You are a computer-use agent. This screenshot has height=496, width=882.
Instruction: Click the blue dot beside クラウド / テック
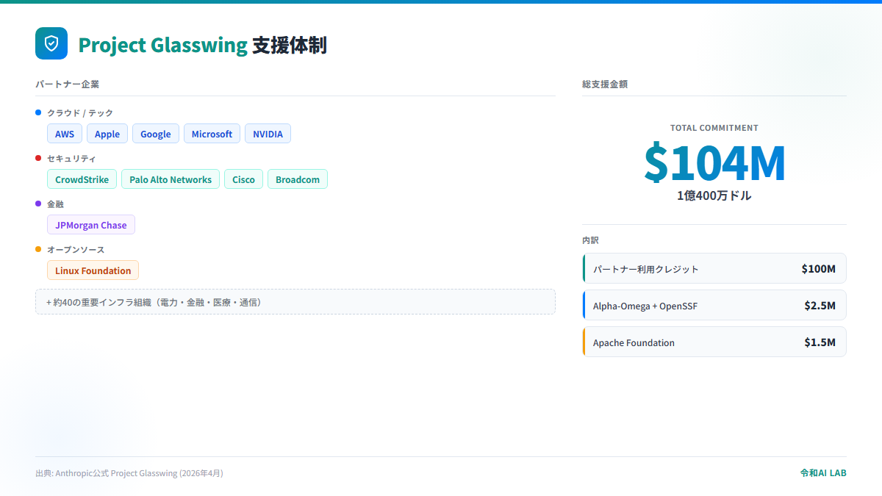[x=38, y=112]
